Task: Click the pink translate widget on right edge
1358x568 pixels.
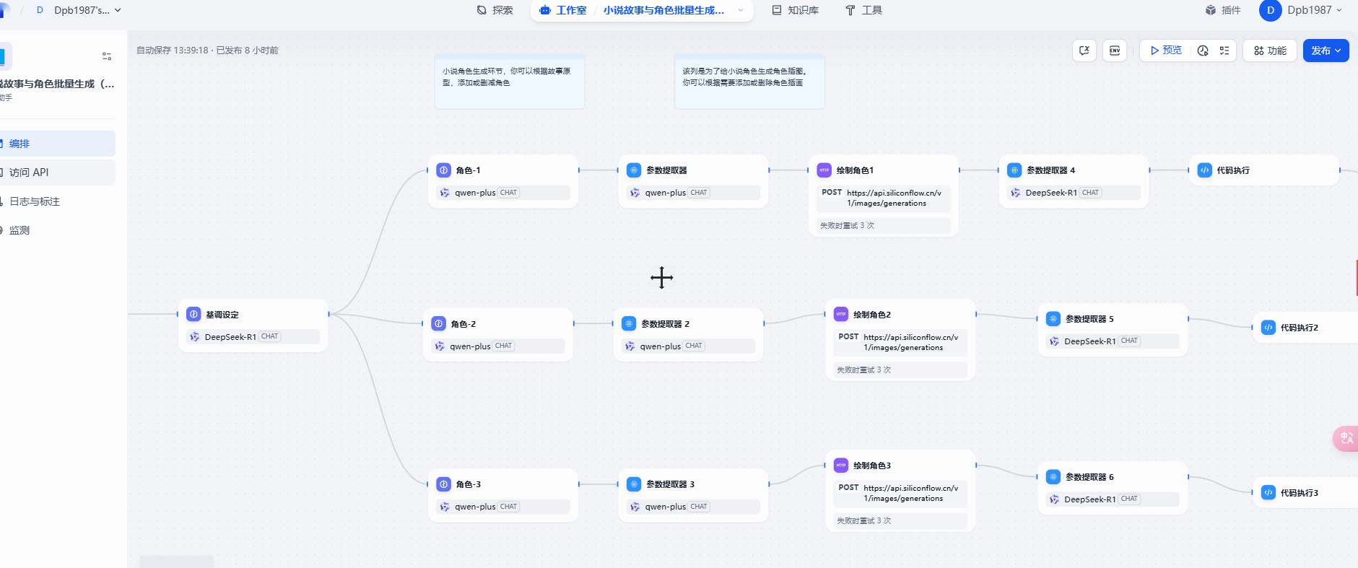Action: pos(1346,438)
